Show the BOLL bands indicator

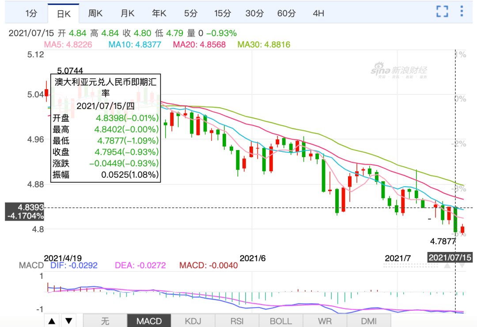tap(281, 321)
